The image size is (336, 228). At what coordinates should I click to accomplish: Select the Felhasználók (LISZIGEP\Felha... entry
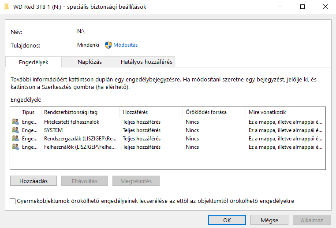[80, 147]
